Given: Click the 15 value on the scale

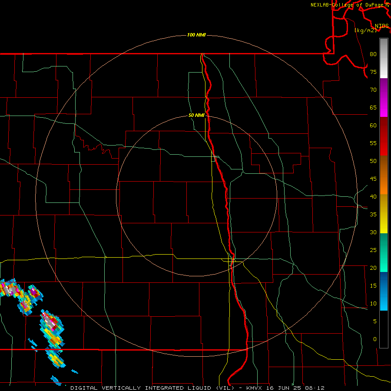Looking at the screenshot, I should click(373, 286).
